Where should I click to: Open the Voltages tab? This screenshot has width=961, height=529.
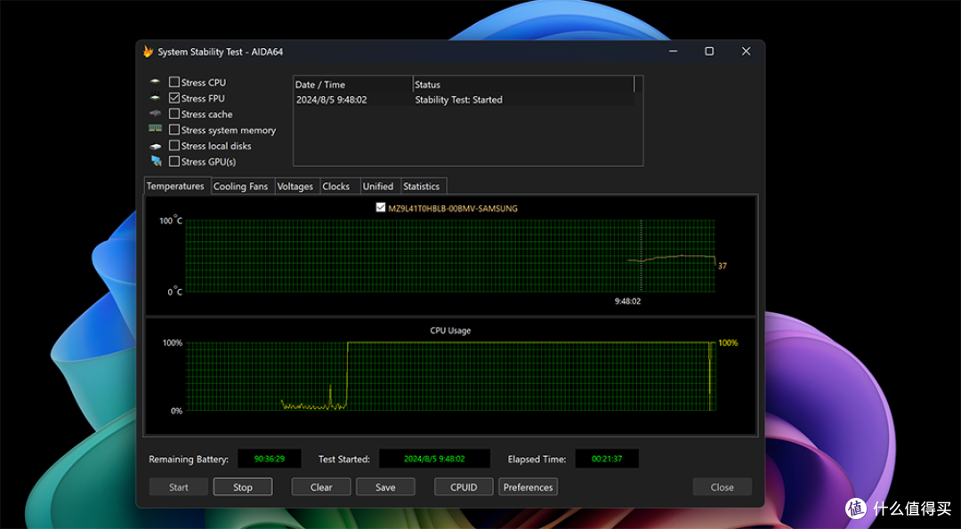pos(295,187)
